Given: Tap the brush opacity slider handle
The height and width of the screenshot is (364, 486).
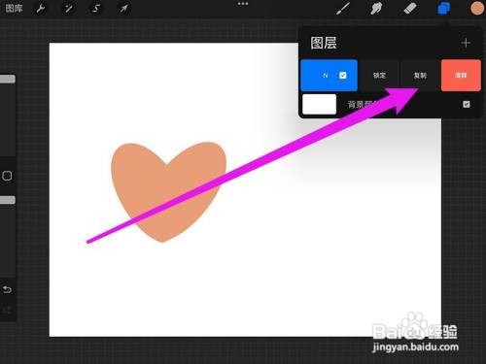Looking at the screenshot, I should click(x=8, y=200).
